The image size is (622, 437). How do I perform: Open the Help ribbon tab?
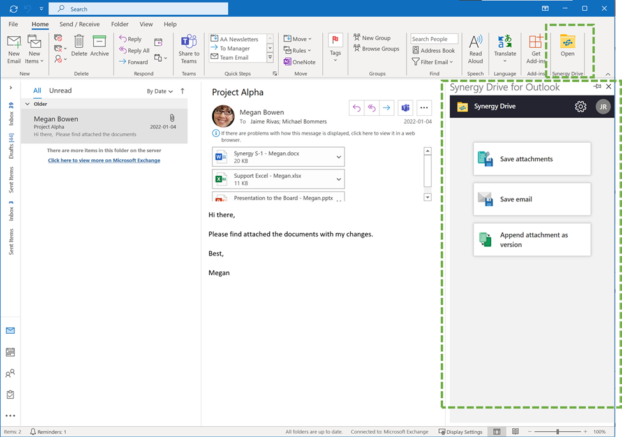(x=170, y=24)
